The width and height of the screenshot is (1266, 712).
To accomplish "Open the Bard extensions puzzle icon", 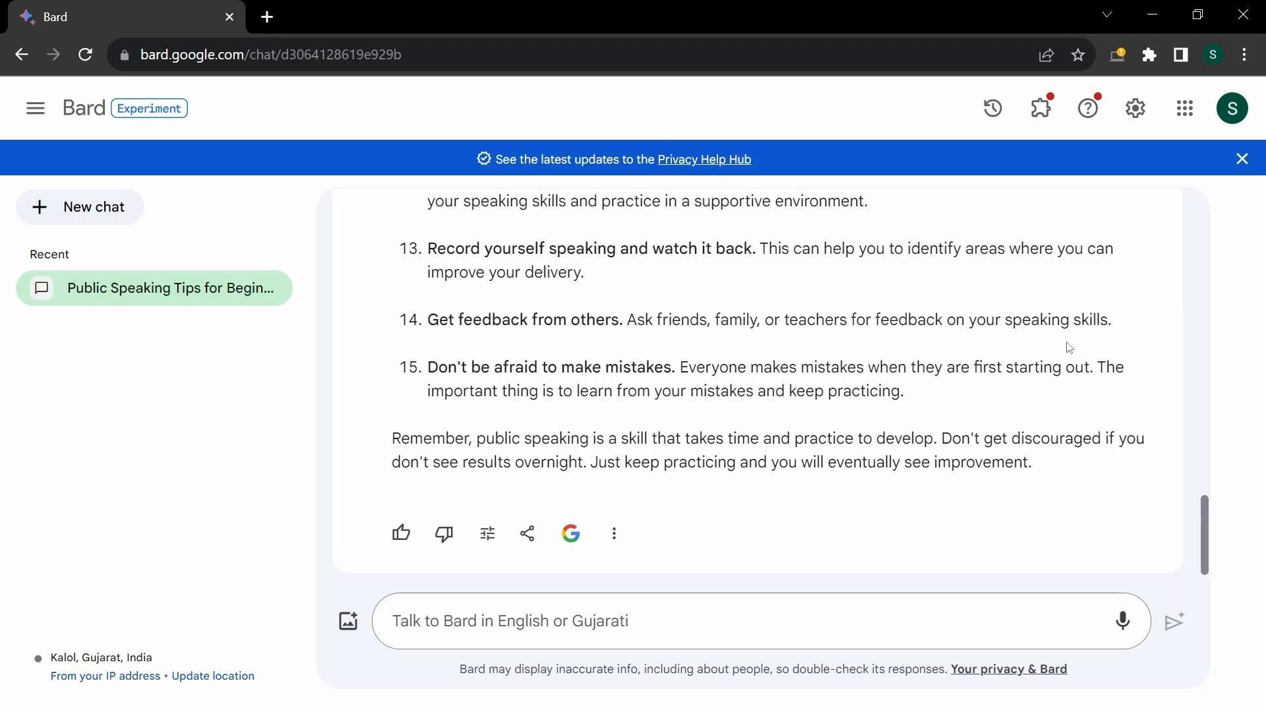I will pyautogui.click(x=1040, y=108).
